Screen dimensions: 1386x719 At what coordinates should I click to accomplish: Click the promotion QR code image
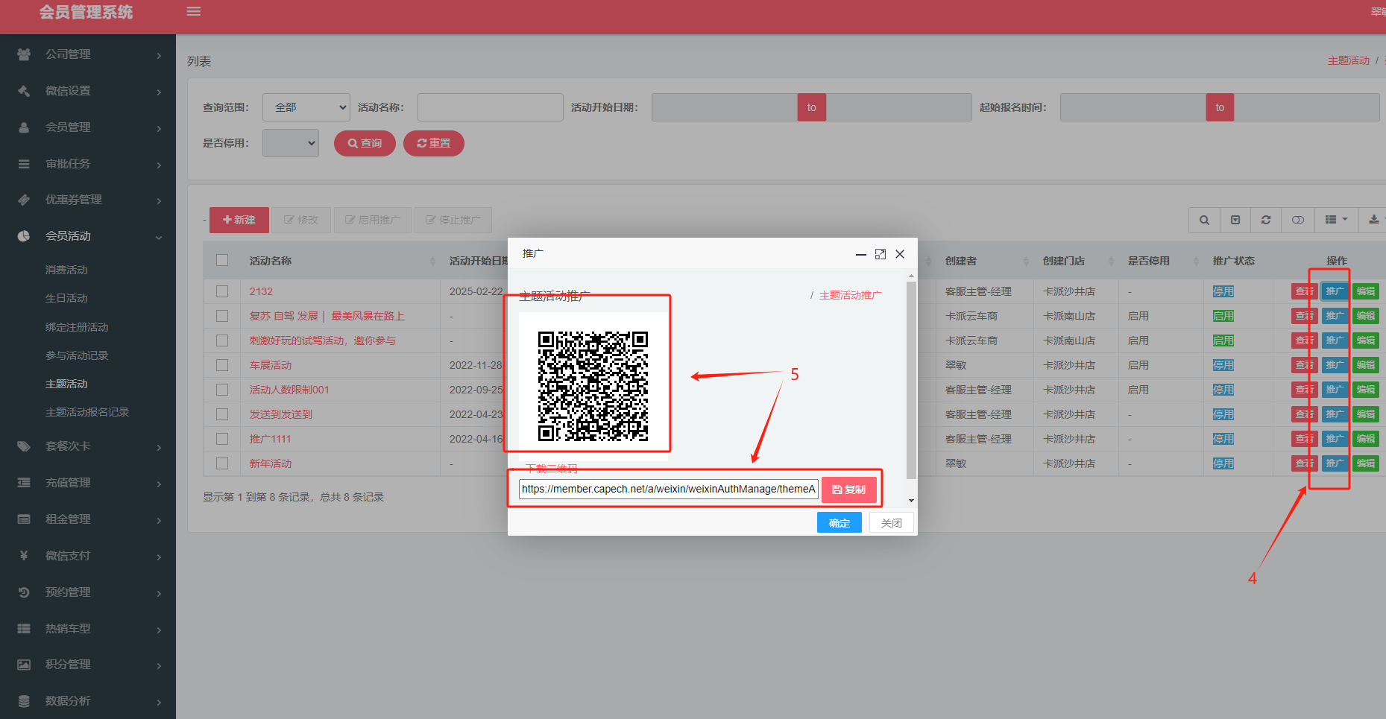tap(593, 386)
